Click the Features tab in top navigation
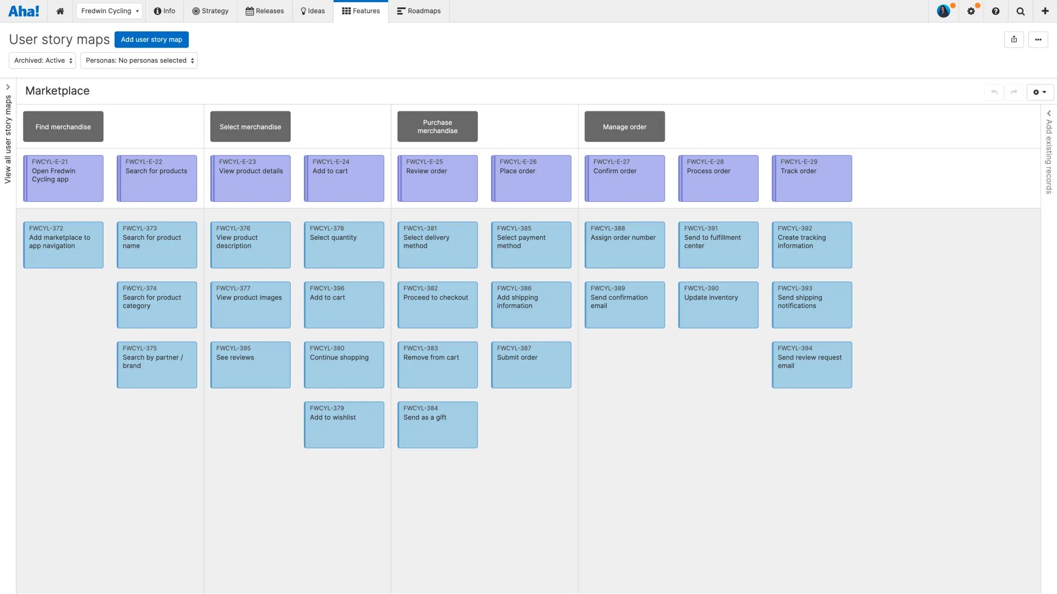This screenshot has height=594, width=1057. [361, 11]
